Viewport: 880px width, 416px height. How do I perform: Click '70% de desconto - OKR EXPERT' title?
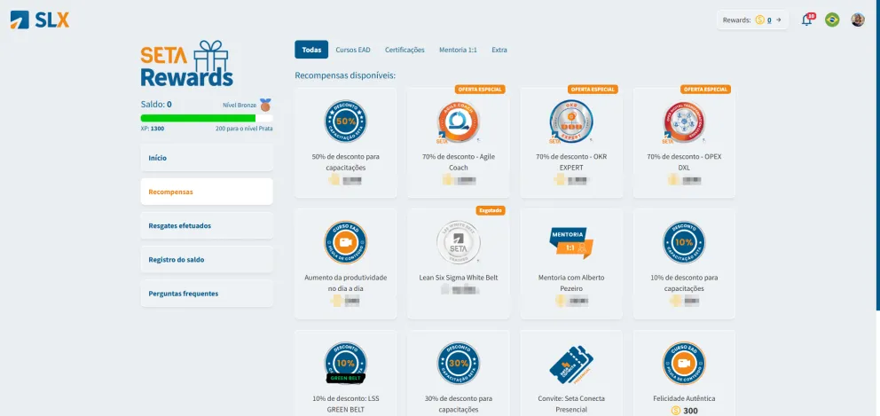[x=570, y=162]
